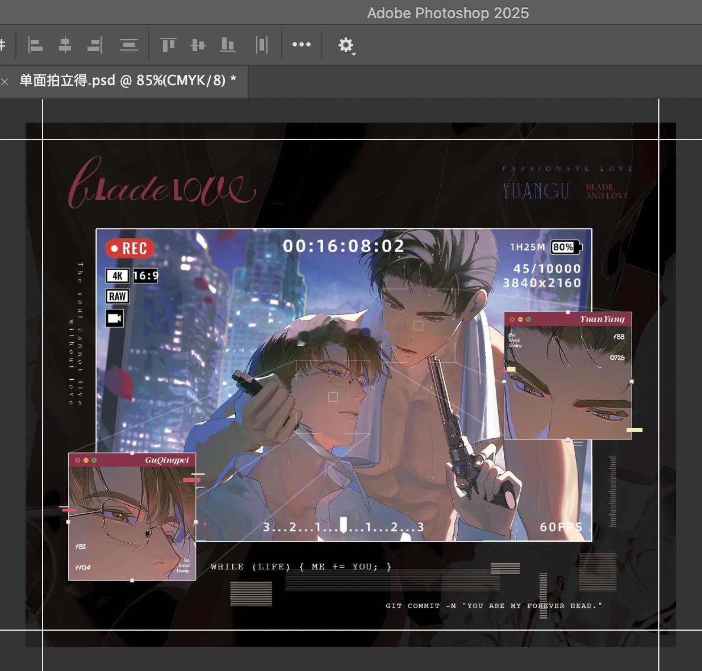This screenshot has height=671, width=702.
Task: Click right-middle transform handle of YuanYang inset
Action: (x=632, y=381)
